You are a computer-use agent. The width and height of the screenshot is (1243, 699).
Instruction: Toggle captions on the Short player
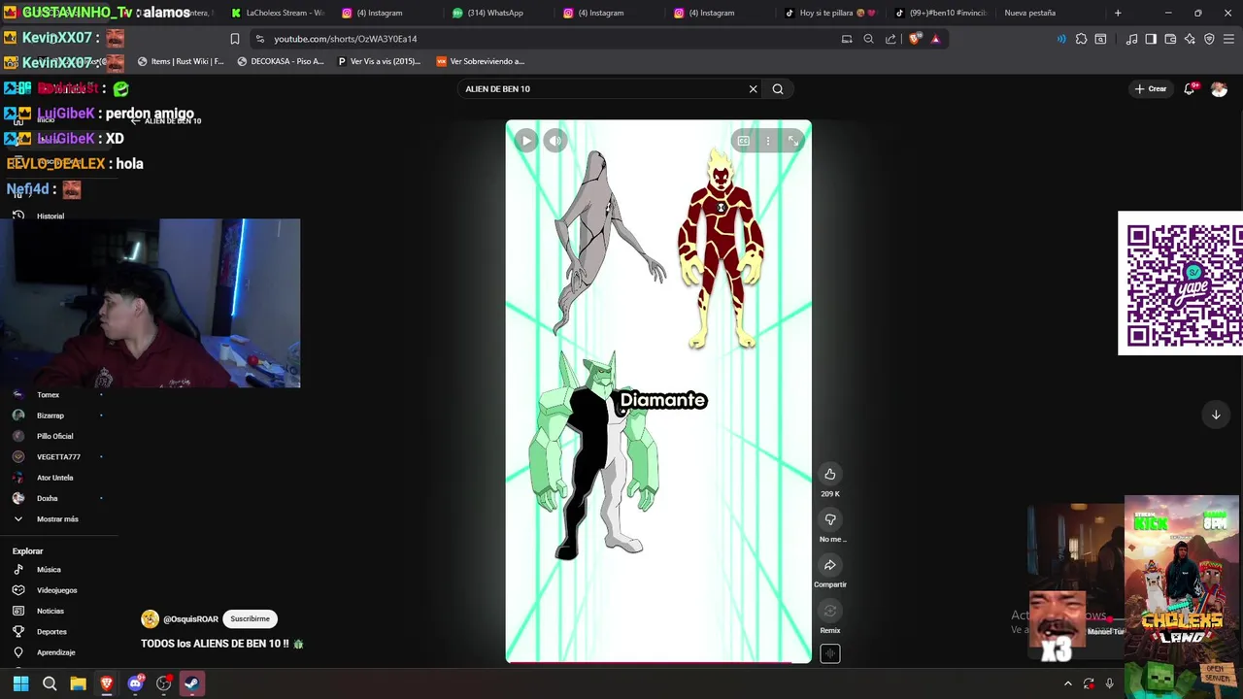click(743, 141)
